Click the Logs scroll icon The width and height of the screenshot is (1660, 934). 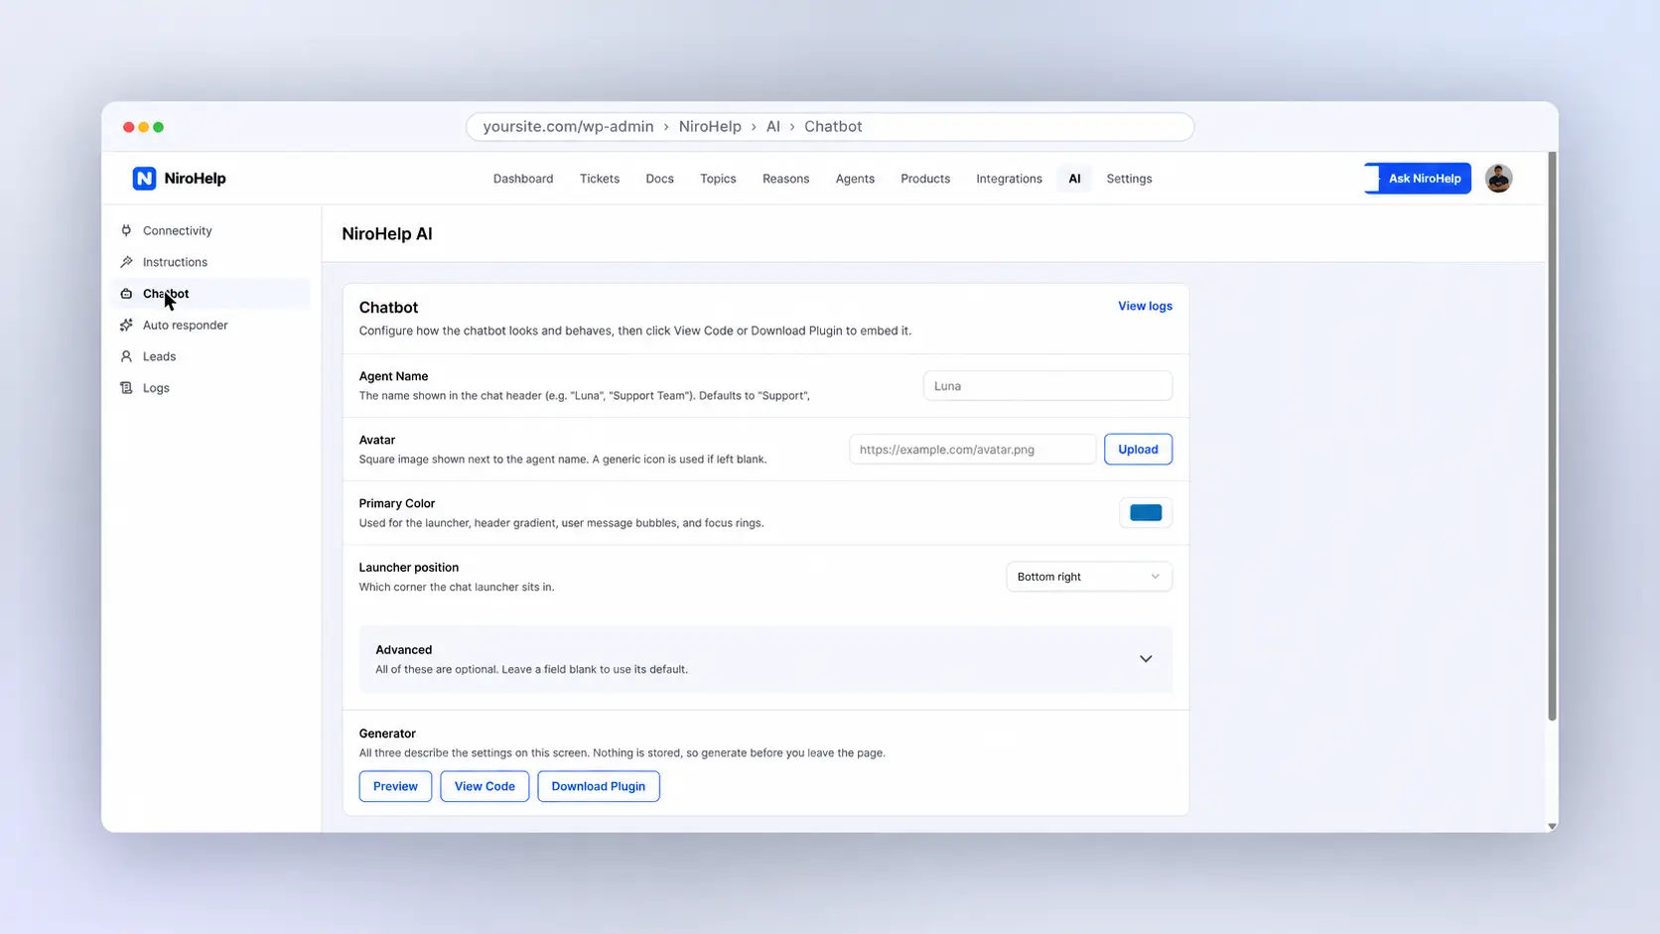point(126,388)
